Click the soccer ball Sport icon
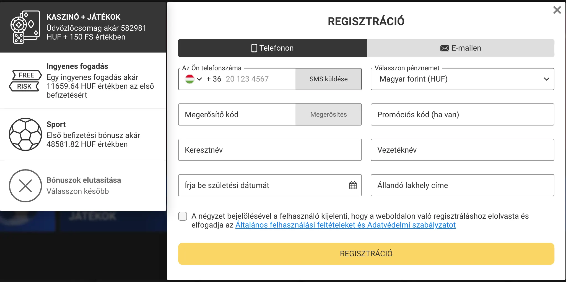Viewport: 566px width, 282px height. point(25,134)
